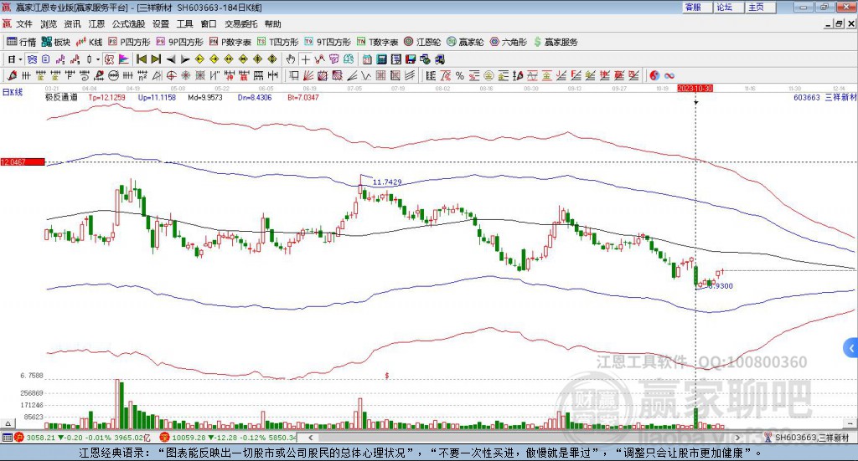Open the 9T四方形 tool

(328, 42)
